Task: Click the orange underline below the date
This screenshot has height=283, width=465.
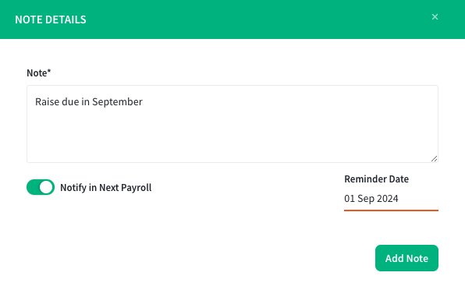Action: 391,210
